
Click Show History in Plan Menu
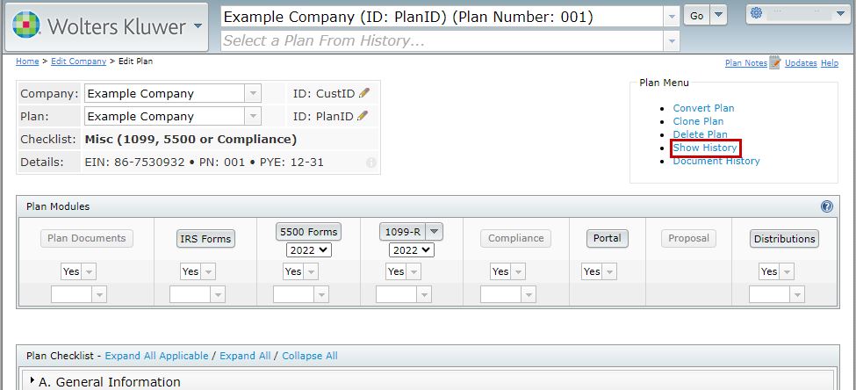[704, 148]
